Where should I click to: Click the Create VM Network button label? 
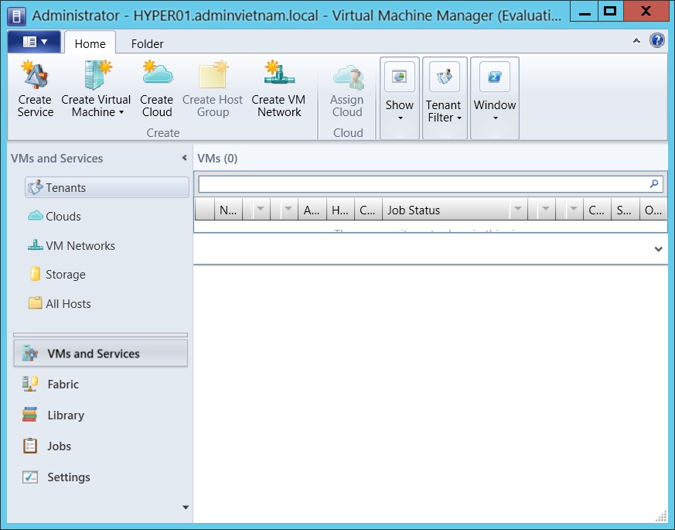point(279,105)
